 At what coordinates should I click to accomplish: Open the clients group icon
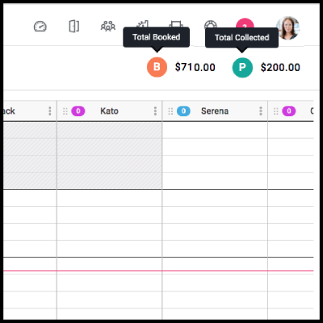[108, 27]
